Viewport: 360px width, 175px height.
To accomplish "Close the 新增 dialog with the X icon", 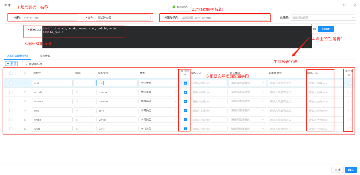I will (x=355, y=5).
